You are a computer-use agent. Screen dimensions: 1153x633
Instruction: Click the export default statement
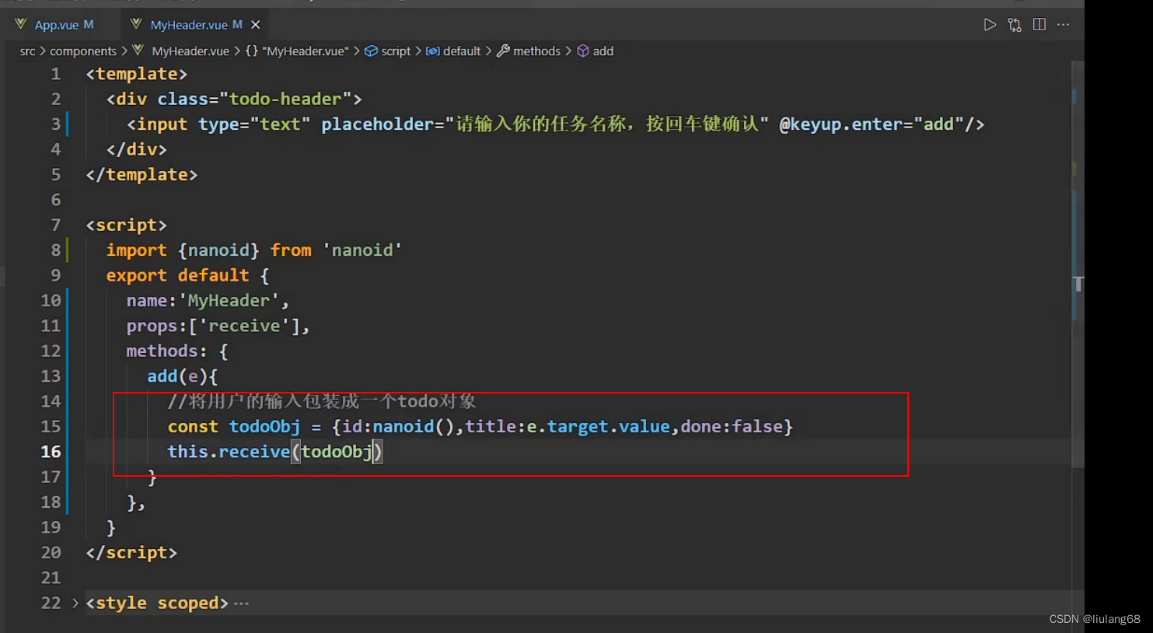coord(177,275)
